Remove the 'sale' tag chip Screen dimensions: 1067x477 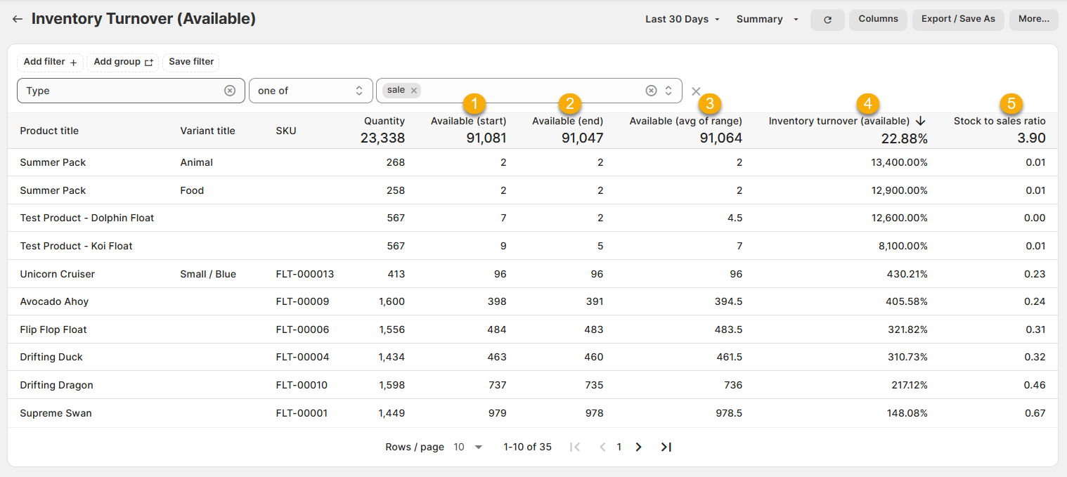click(414, 91)
